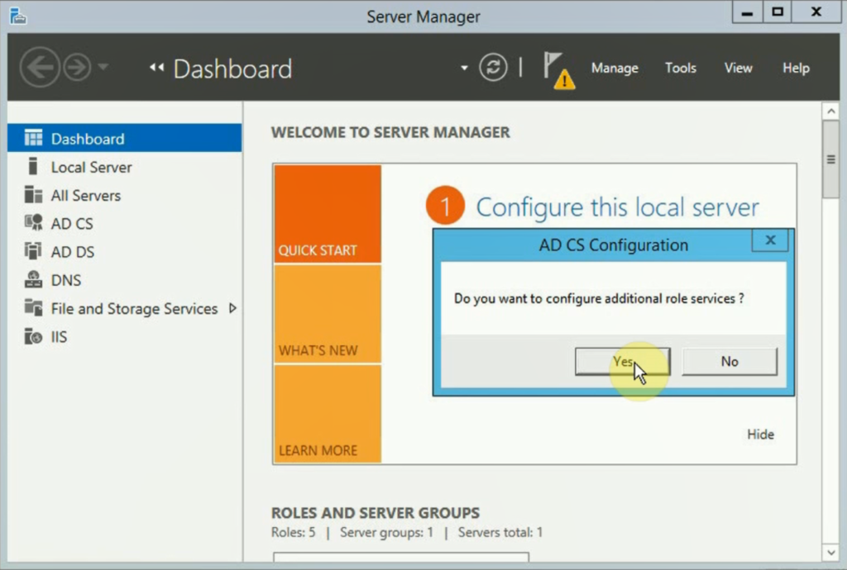Click the Server Manager app icon in title bar
Viewport: 847px width, 570px height.
(x=18, y=17)
